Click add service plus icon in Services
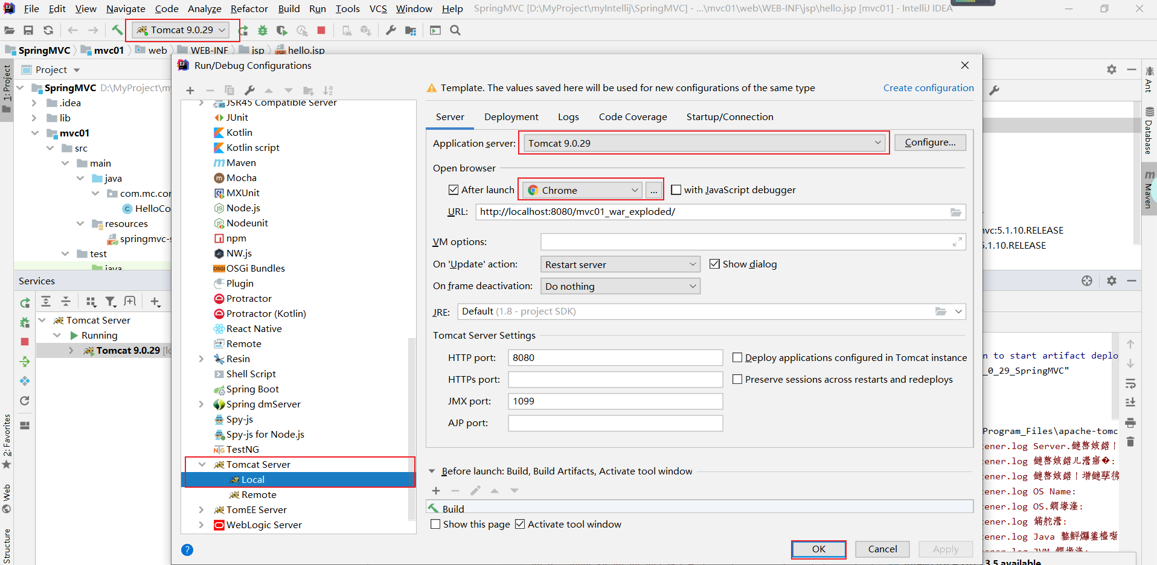1157x565 pixels. click(x=155, y=301)
